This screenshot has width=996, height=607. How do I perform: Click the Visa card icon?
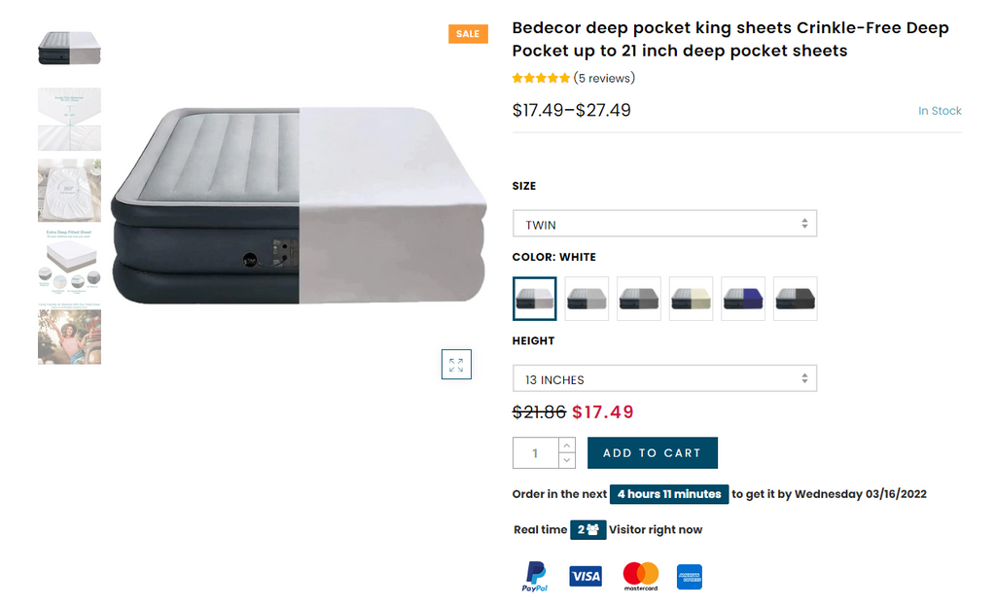click(586, 577)
